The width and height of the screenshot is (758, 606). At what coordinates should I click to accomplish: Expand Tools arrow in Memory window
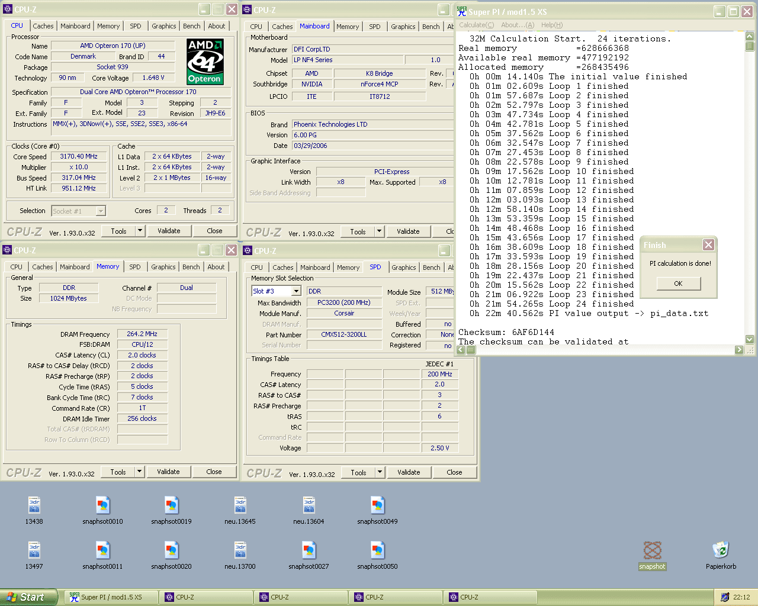(x=140, y=472)
